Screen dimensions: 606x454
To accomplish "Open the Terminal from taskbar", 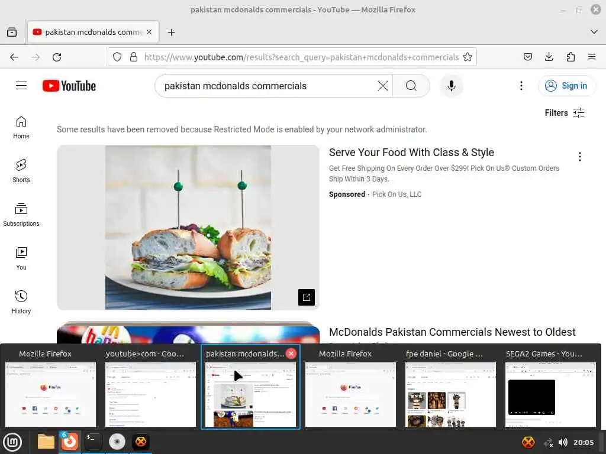I will (93, 442).
